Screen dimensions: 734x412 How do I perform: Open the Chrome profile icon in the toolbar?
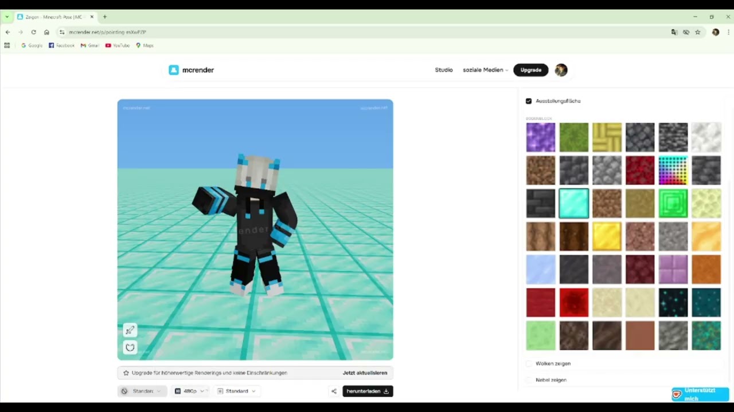[716, 32]
